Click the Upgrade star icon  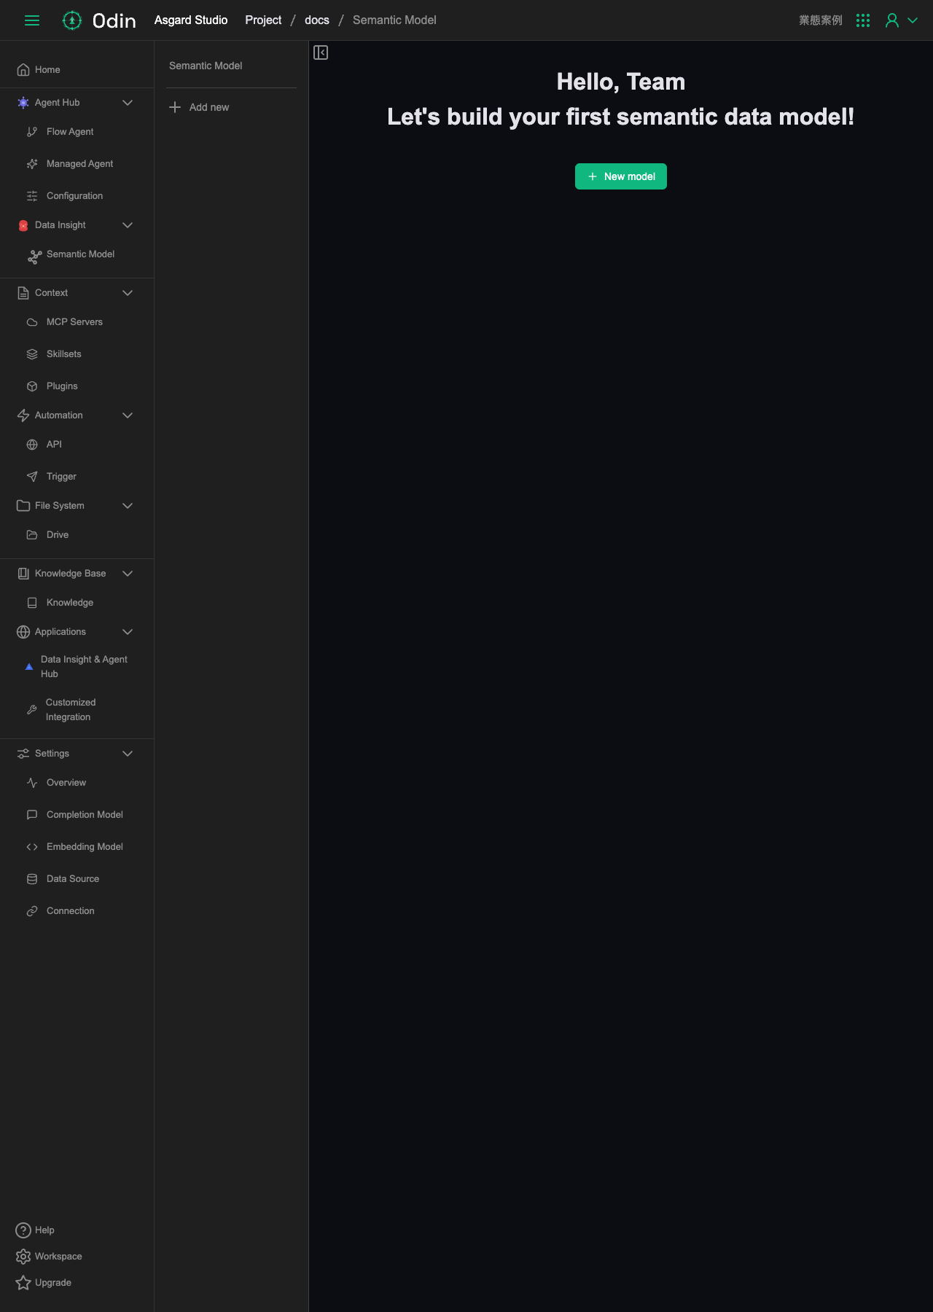point(23,1283)
